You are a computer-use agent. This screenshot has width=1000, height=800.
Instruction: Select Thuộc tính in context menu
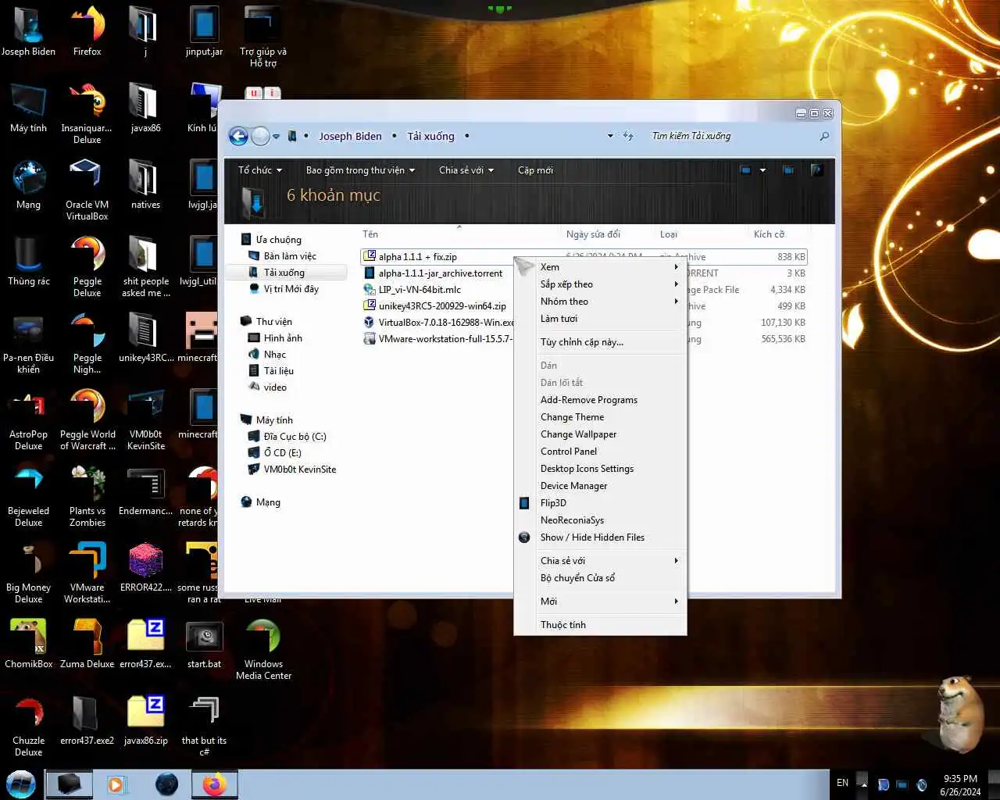(600, 625)
